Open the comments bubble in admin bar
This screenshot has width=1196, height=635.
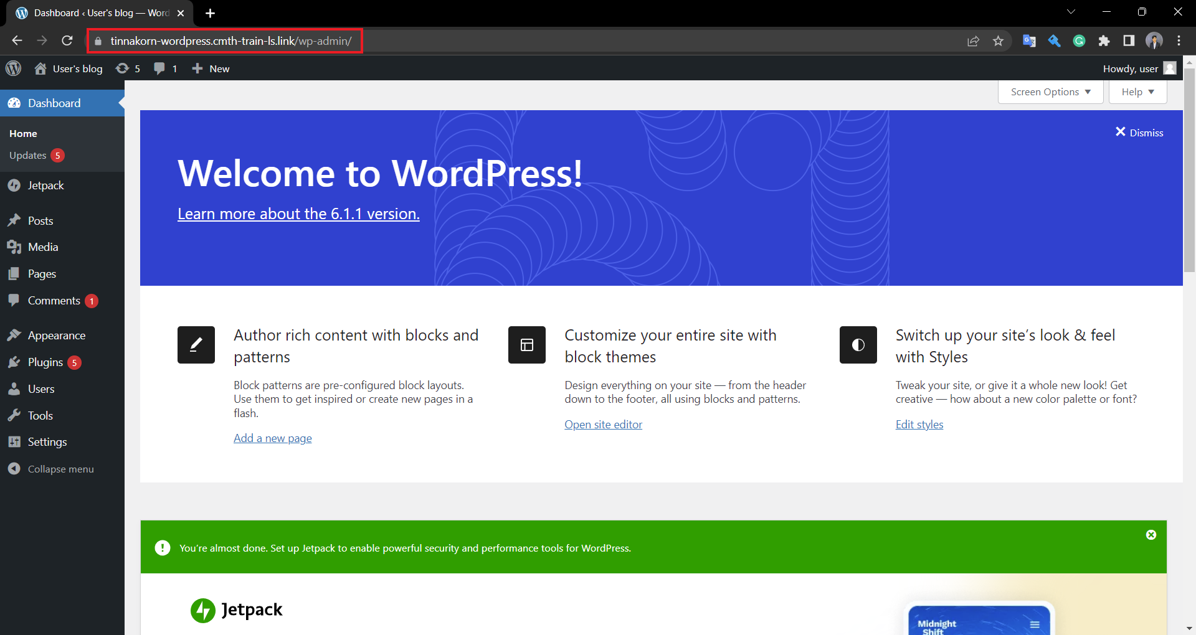tap(166, 68)
